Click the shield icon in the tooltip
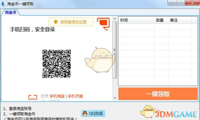The width and height of the screenshot is (200, 120). (x=56, y=22)
